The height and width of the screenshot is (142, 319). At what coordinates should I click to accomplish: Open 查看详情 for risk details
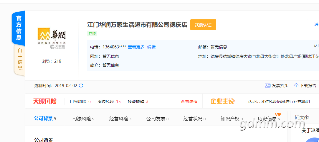tap(189, 102)
